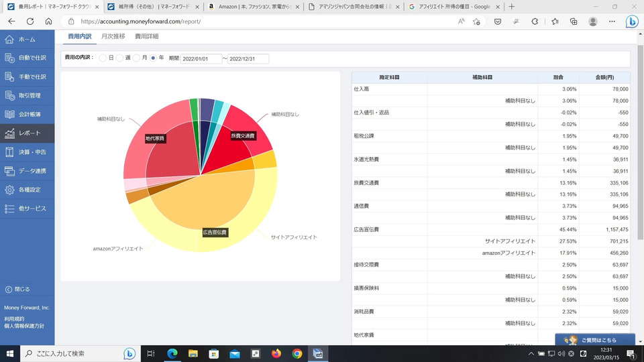Viewport: 644px width, 362px height.
Task: Select 月 breakdown radio button
Action: (x=136, y=58)
